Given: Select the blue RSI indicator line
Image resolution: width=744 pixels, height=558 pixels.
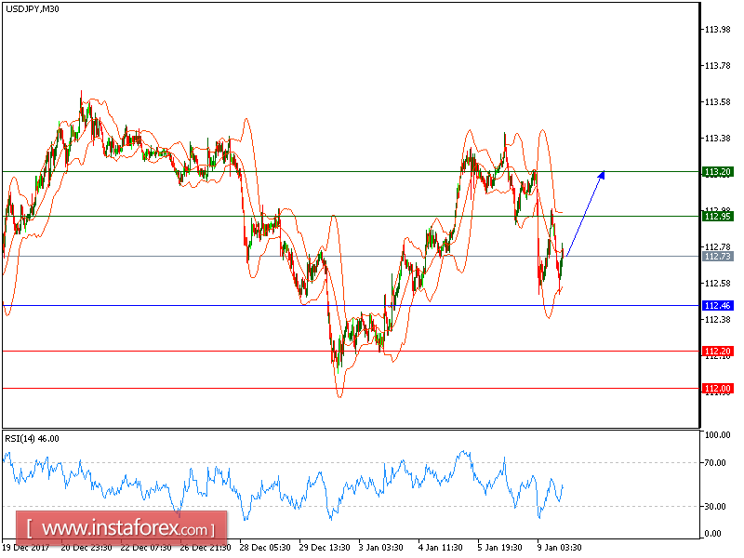Looking at the screenshot, I should (279, 484).
